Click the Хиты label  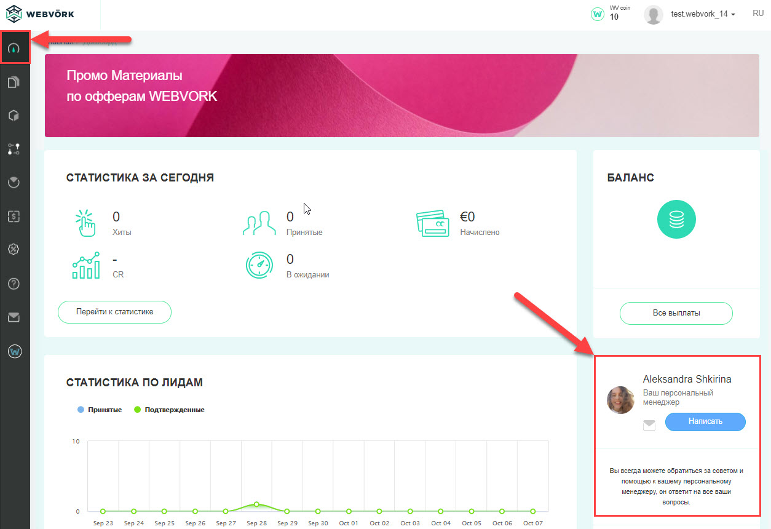(122, 233)
